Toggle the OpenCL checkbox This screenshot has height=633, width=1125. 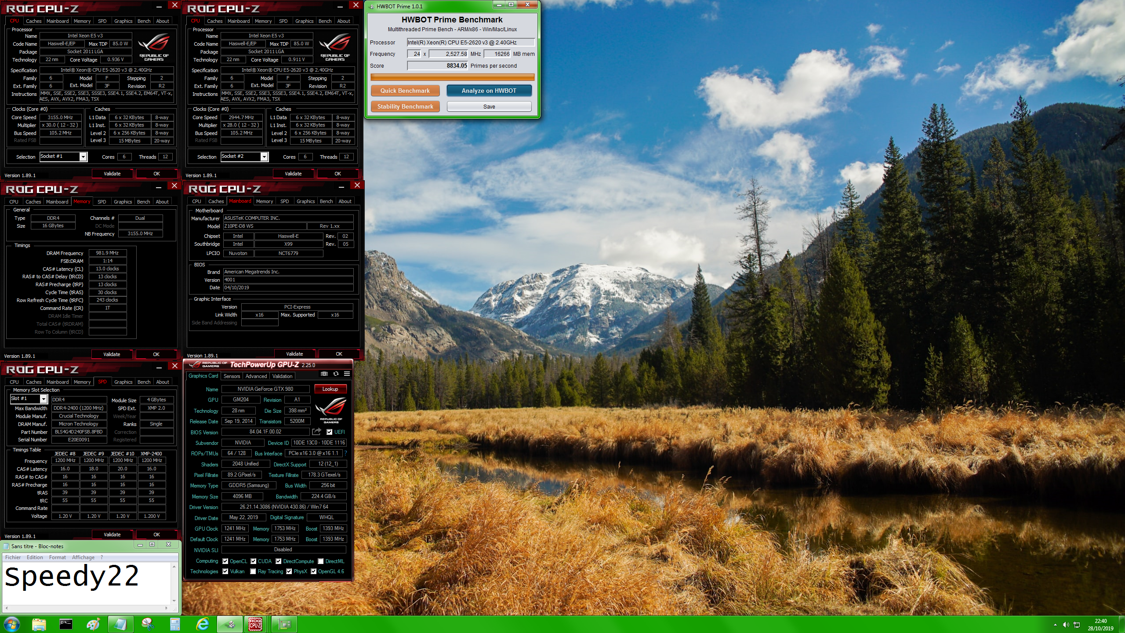(225, 561)
